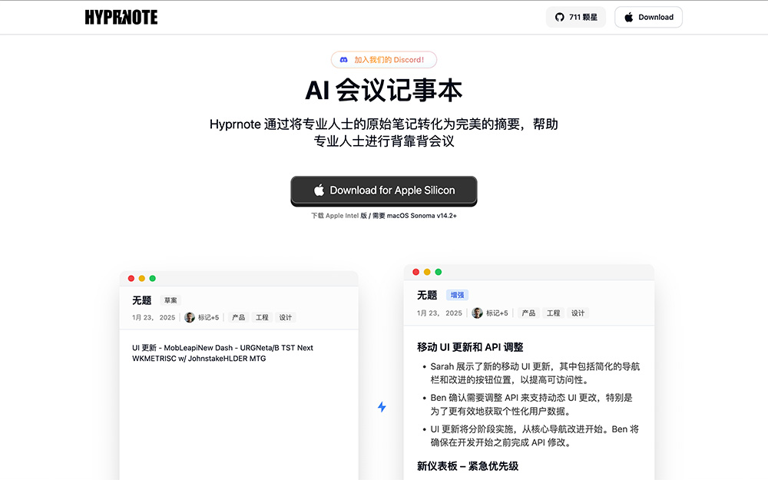The width and height of the screenshot is (768, 480).
Task: Click the GitHub octocat icon
Action: [559, 17]
